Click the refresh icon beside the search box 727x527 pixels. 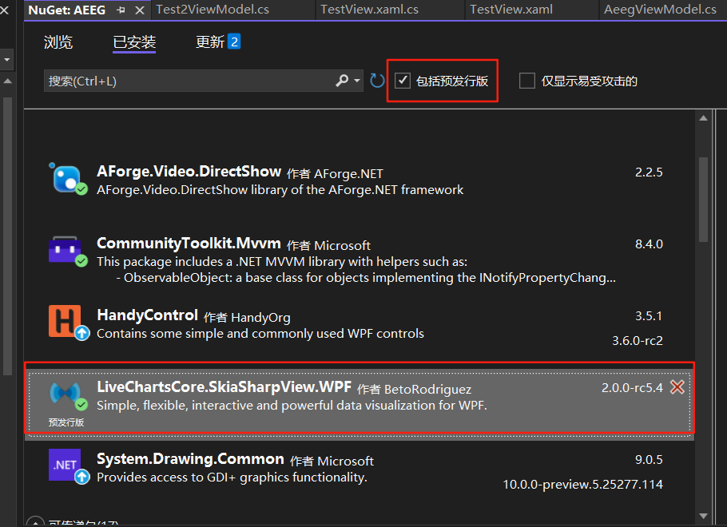(376, 80)
